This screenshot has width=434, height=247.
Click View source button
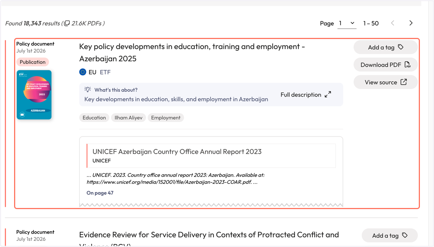[x=386, y=82]
